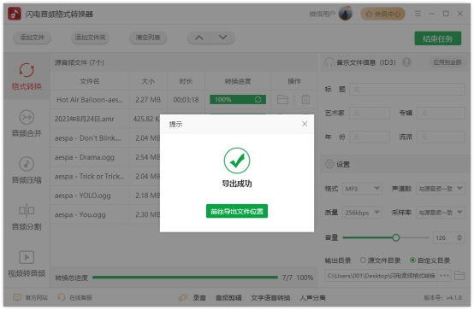
Task: Open the 格式转换 sidebar tab
Action: point(27,77)
